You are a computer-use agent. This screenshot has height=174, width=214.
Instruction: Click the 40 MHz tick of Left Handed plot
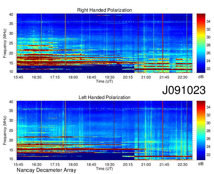11,102
